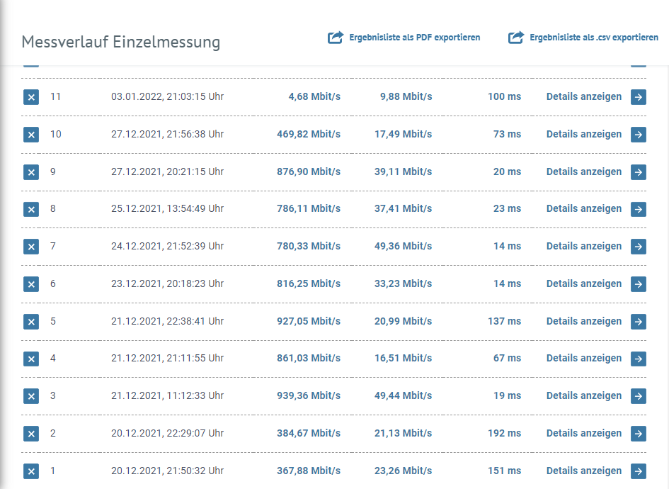Delete measurement 4 with the X button
669x489 pixels.
pyautogui.click(x=31, y=359)
